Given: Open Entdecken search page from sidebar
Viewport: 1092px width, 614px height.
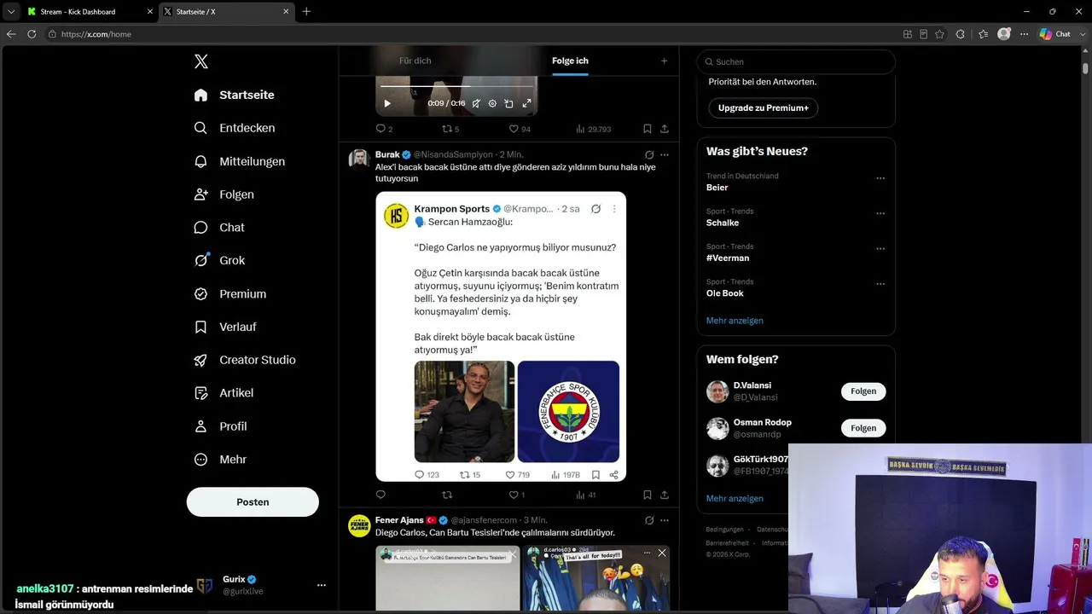Looking at the screenshot, I should point(235,128).
